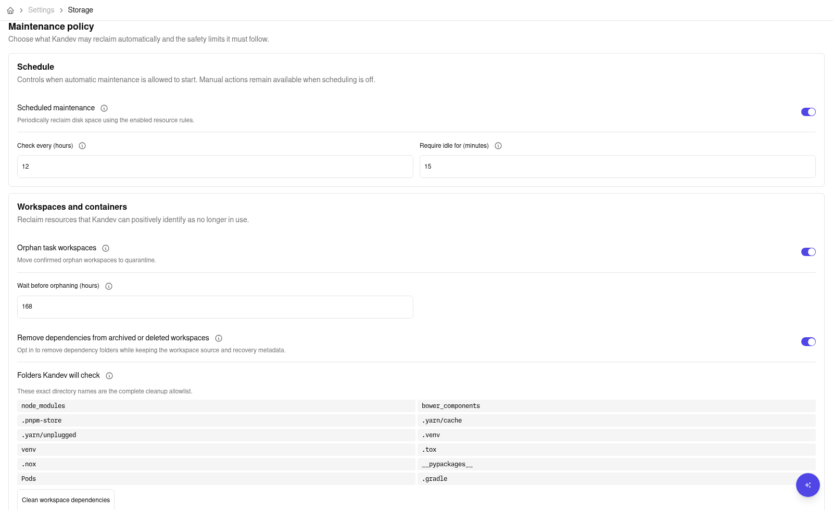Select the .yarn/unplugged folder entry
The image size is (833, 510).
coord(216,435)
